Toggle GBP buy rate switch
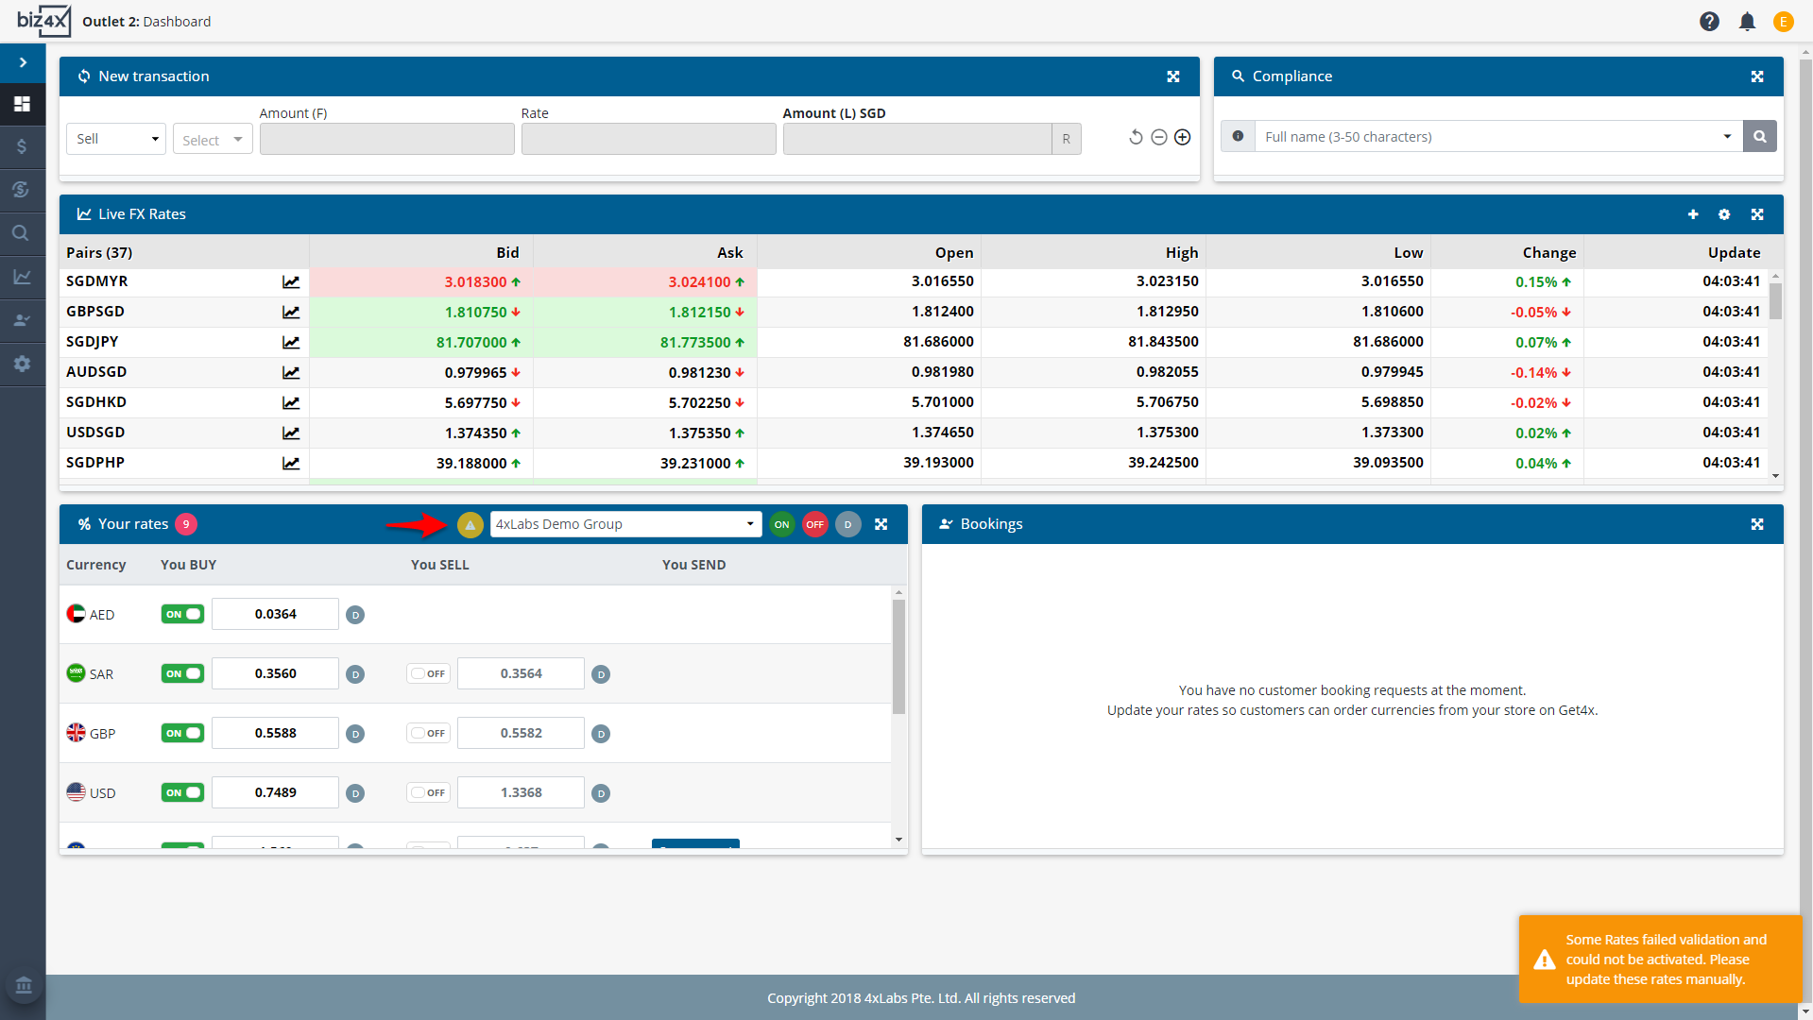 click(x=182, y=733)
